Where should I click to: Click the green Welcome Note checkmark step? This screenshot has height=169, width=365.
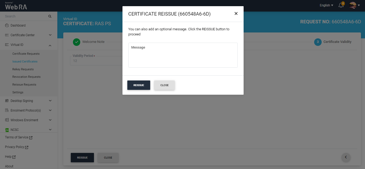(x=77, y=42)
